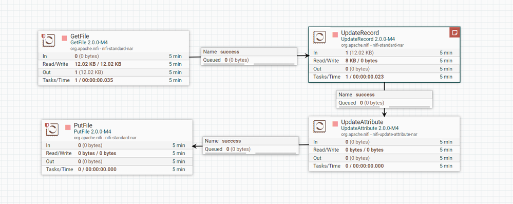Click GetFile's Out '1 (12.02 KB)' value

[x=89, y=72]
